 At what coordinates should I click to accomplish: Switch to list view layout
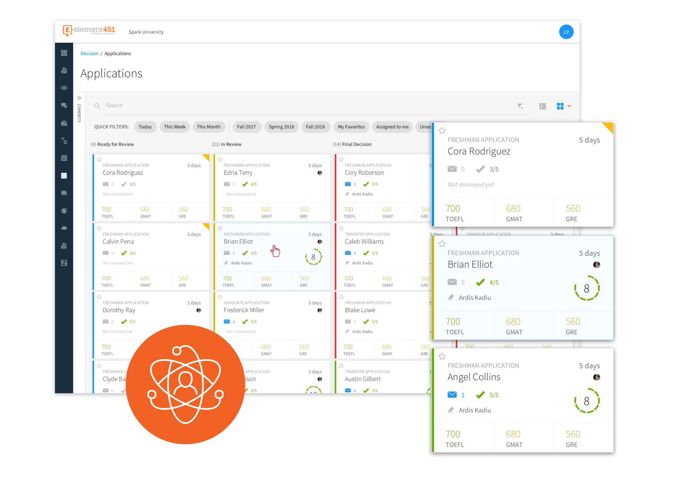click(x=543, y=106)
